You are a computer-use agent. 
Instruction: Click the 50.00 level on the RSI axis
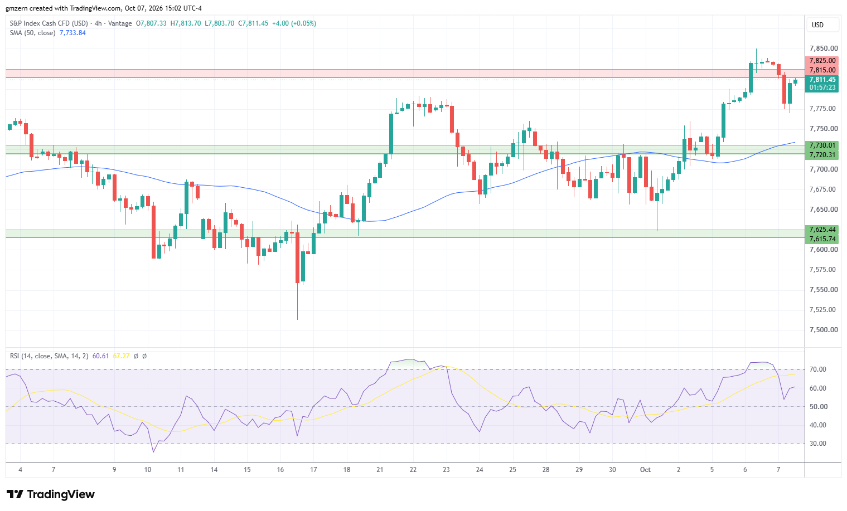pos(818,407)
